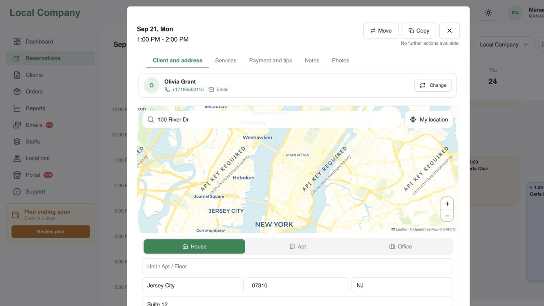Click the NJ state field
The image size is (544, 306).
pos(402,285)
